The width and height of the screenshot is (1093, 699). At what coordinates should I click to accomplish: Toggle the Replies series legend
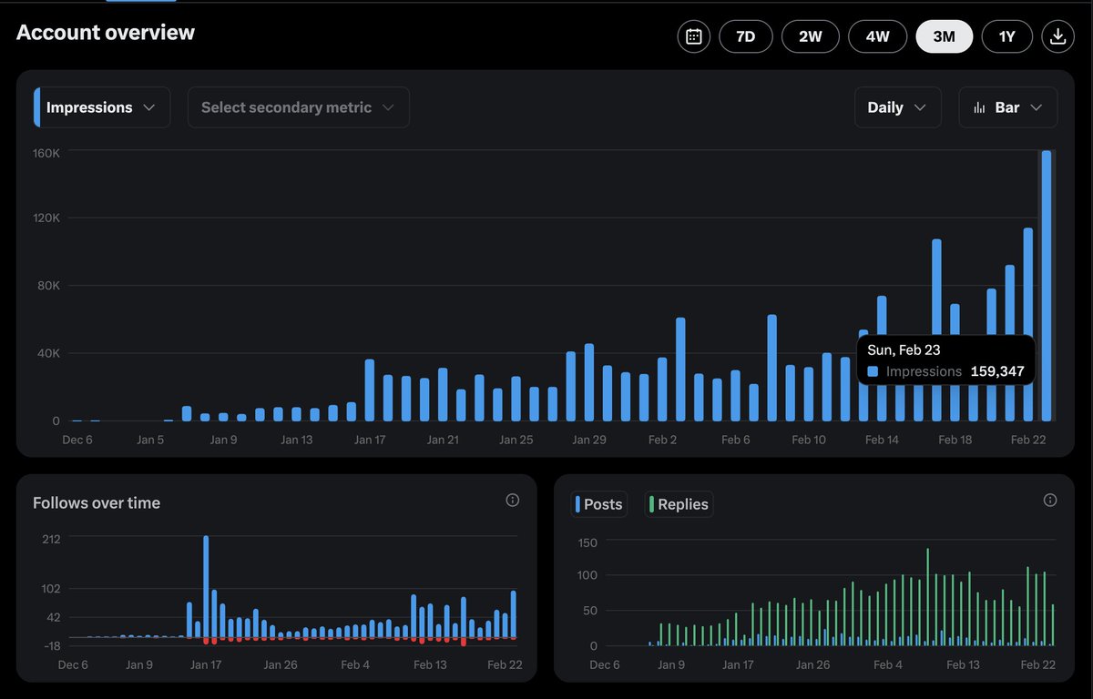pos(679,504)
